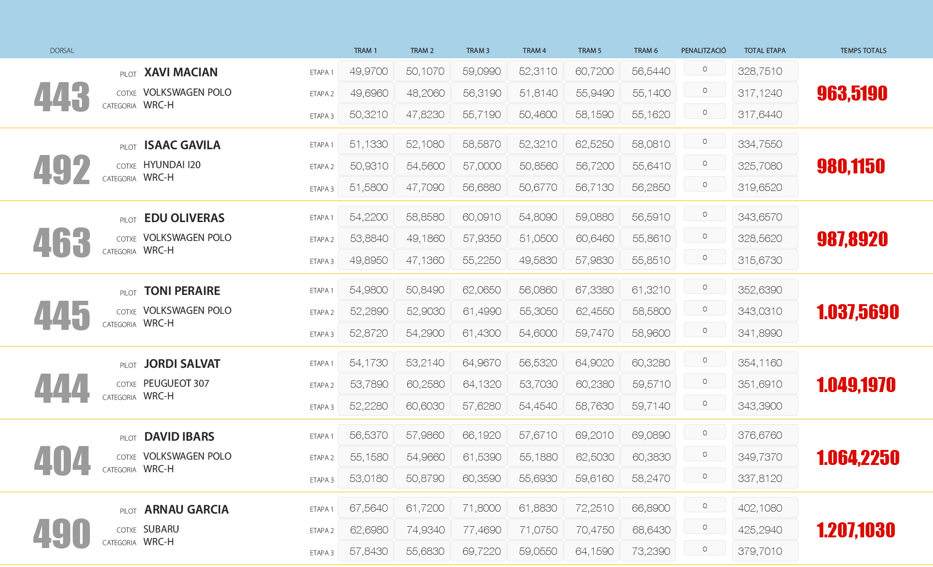Click pilot name JORDI SALVAT
Screen dimensions: 933x567
[182, 364]
